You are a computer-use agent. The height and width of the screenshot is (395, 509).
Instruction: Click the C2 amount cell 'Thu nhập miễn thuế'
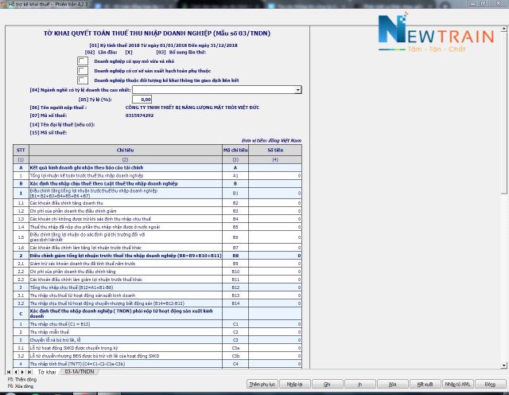275,332
